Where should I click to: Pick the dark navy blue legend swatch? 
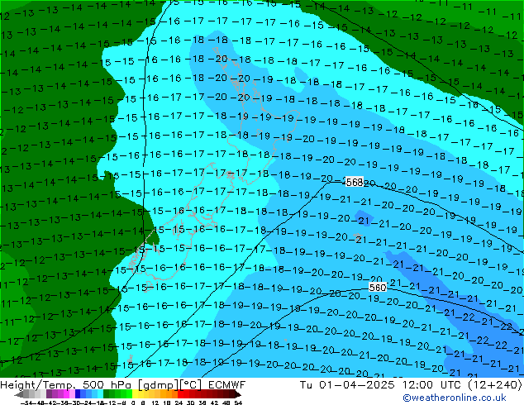click(x=78, y=393)
